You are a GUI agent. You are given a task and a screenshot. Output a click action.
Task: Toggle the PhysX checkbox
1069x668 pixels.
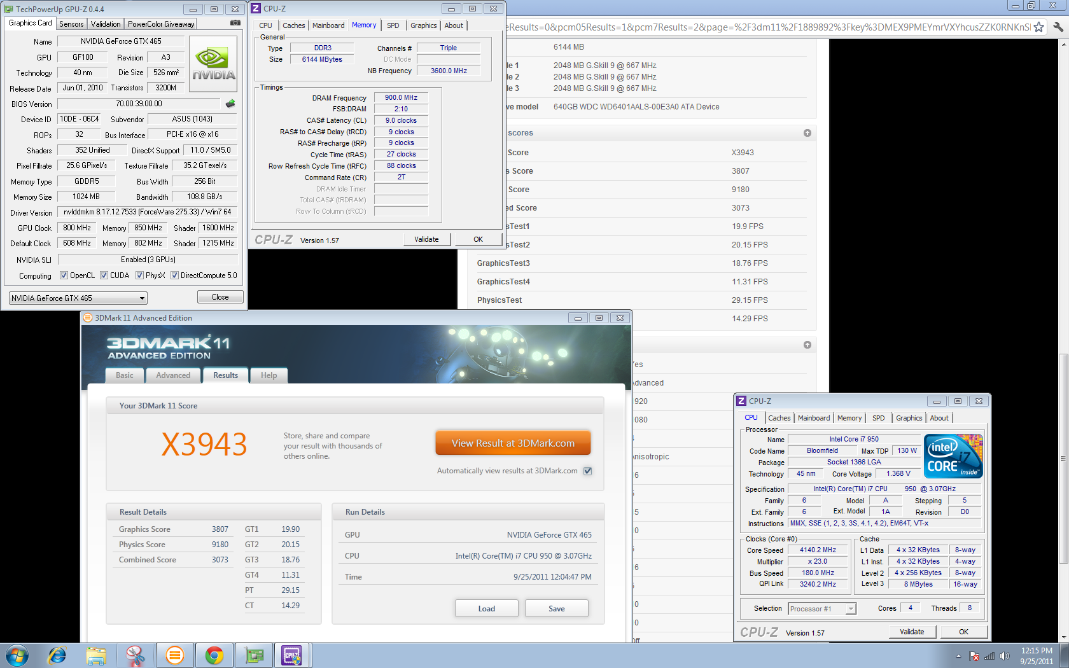point(139,275)
